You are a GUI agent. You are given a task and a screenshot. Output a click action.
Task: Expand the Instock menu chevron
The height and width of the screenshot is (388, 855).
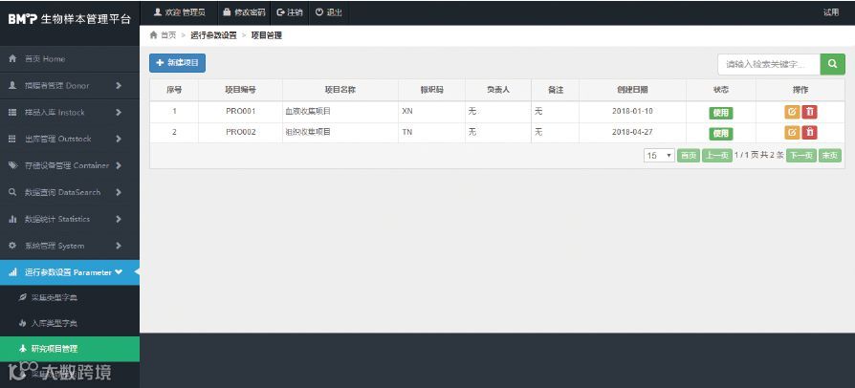pos(119,112)
